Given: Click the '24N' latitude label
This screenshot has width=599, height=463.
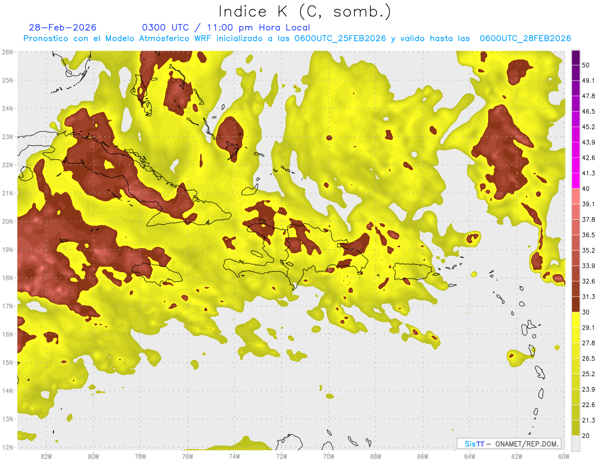Looking at the screenshot, I should click(7, 108).
